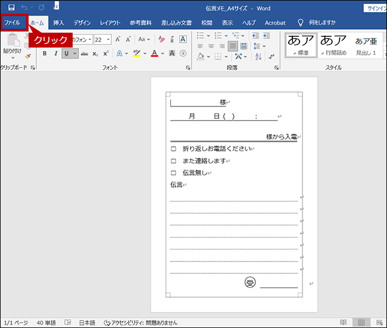Screen dimensions: 387x328
Task: Open the ファイル tab
Action: tap(13, 23)
